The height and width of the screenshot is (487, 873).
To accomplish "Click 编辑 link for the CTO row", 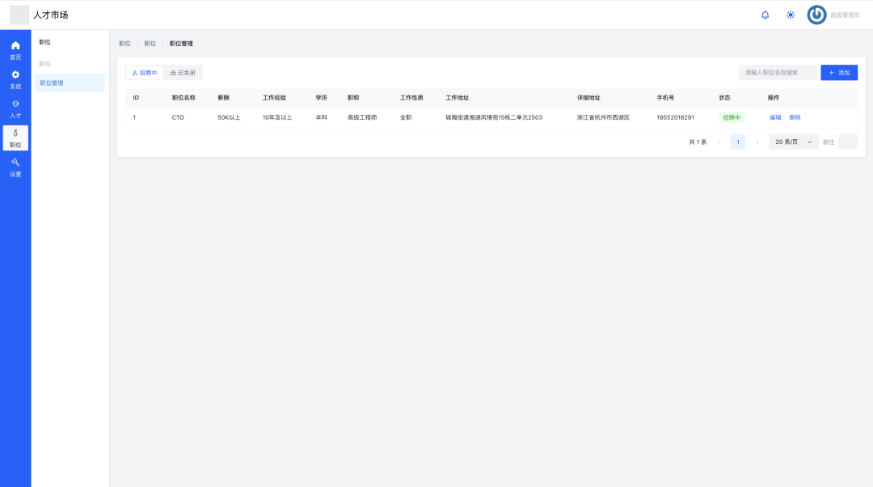I will (775, 117).
